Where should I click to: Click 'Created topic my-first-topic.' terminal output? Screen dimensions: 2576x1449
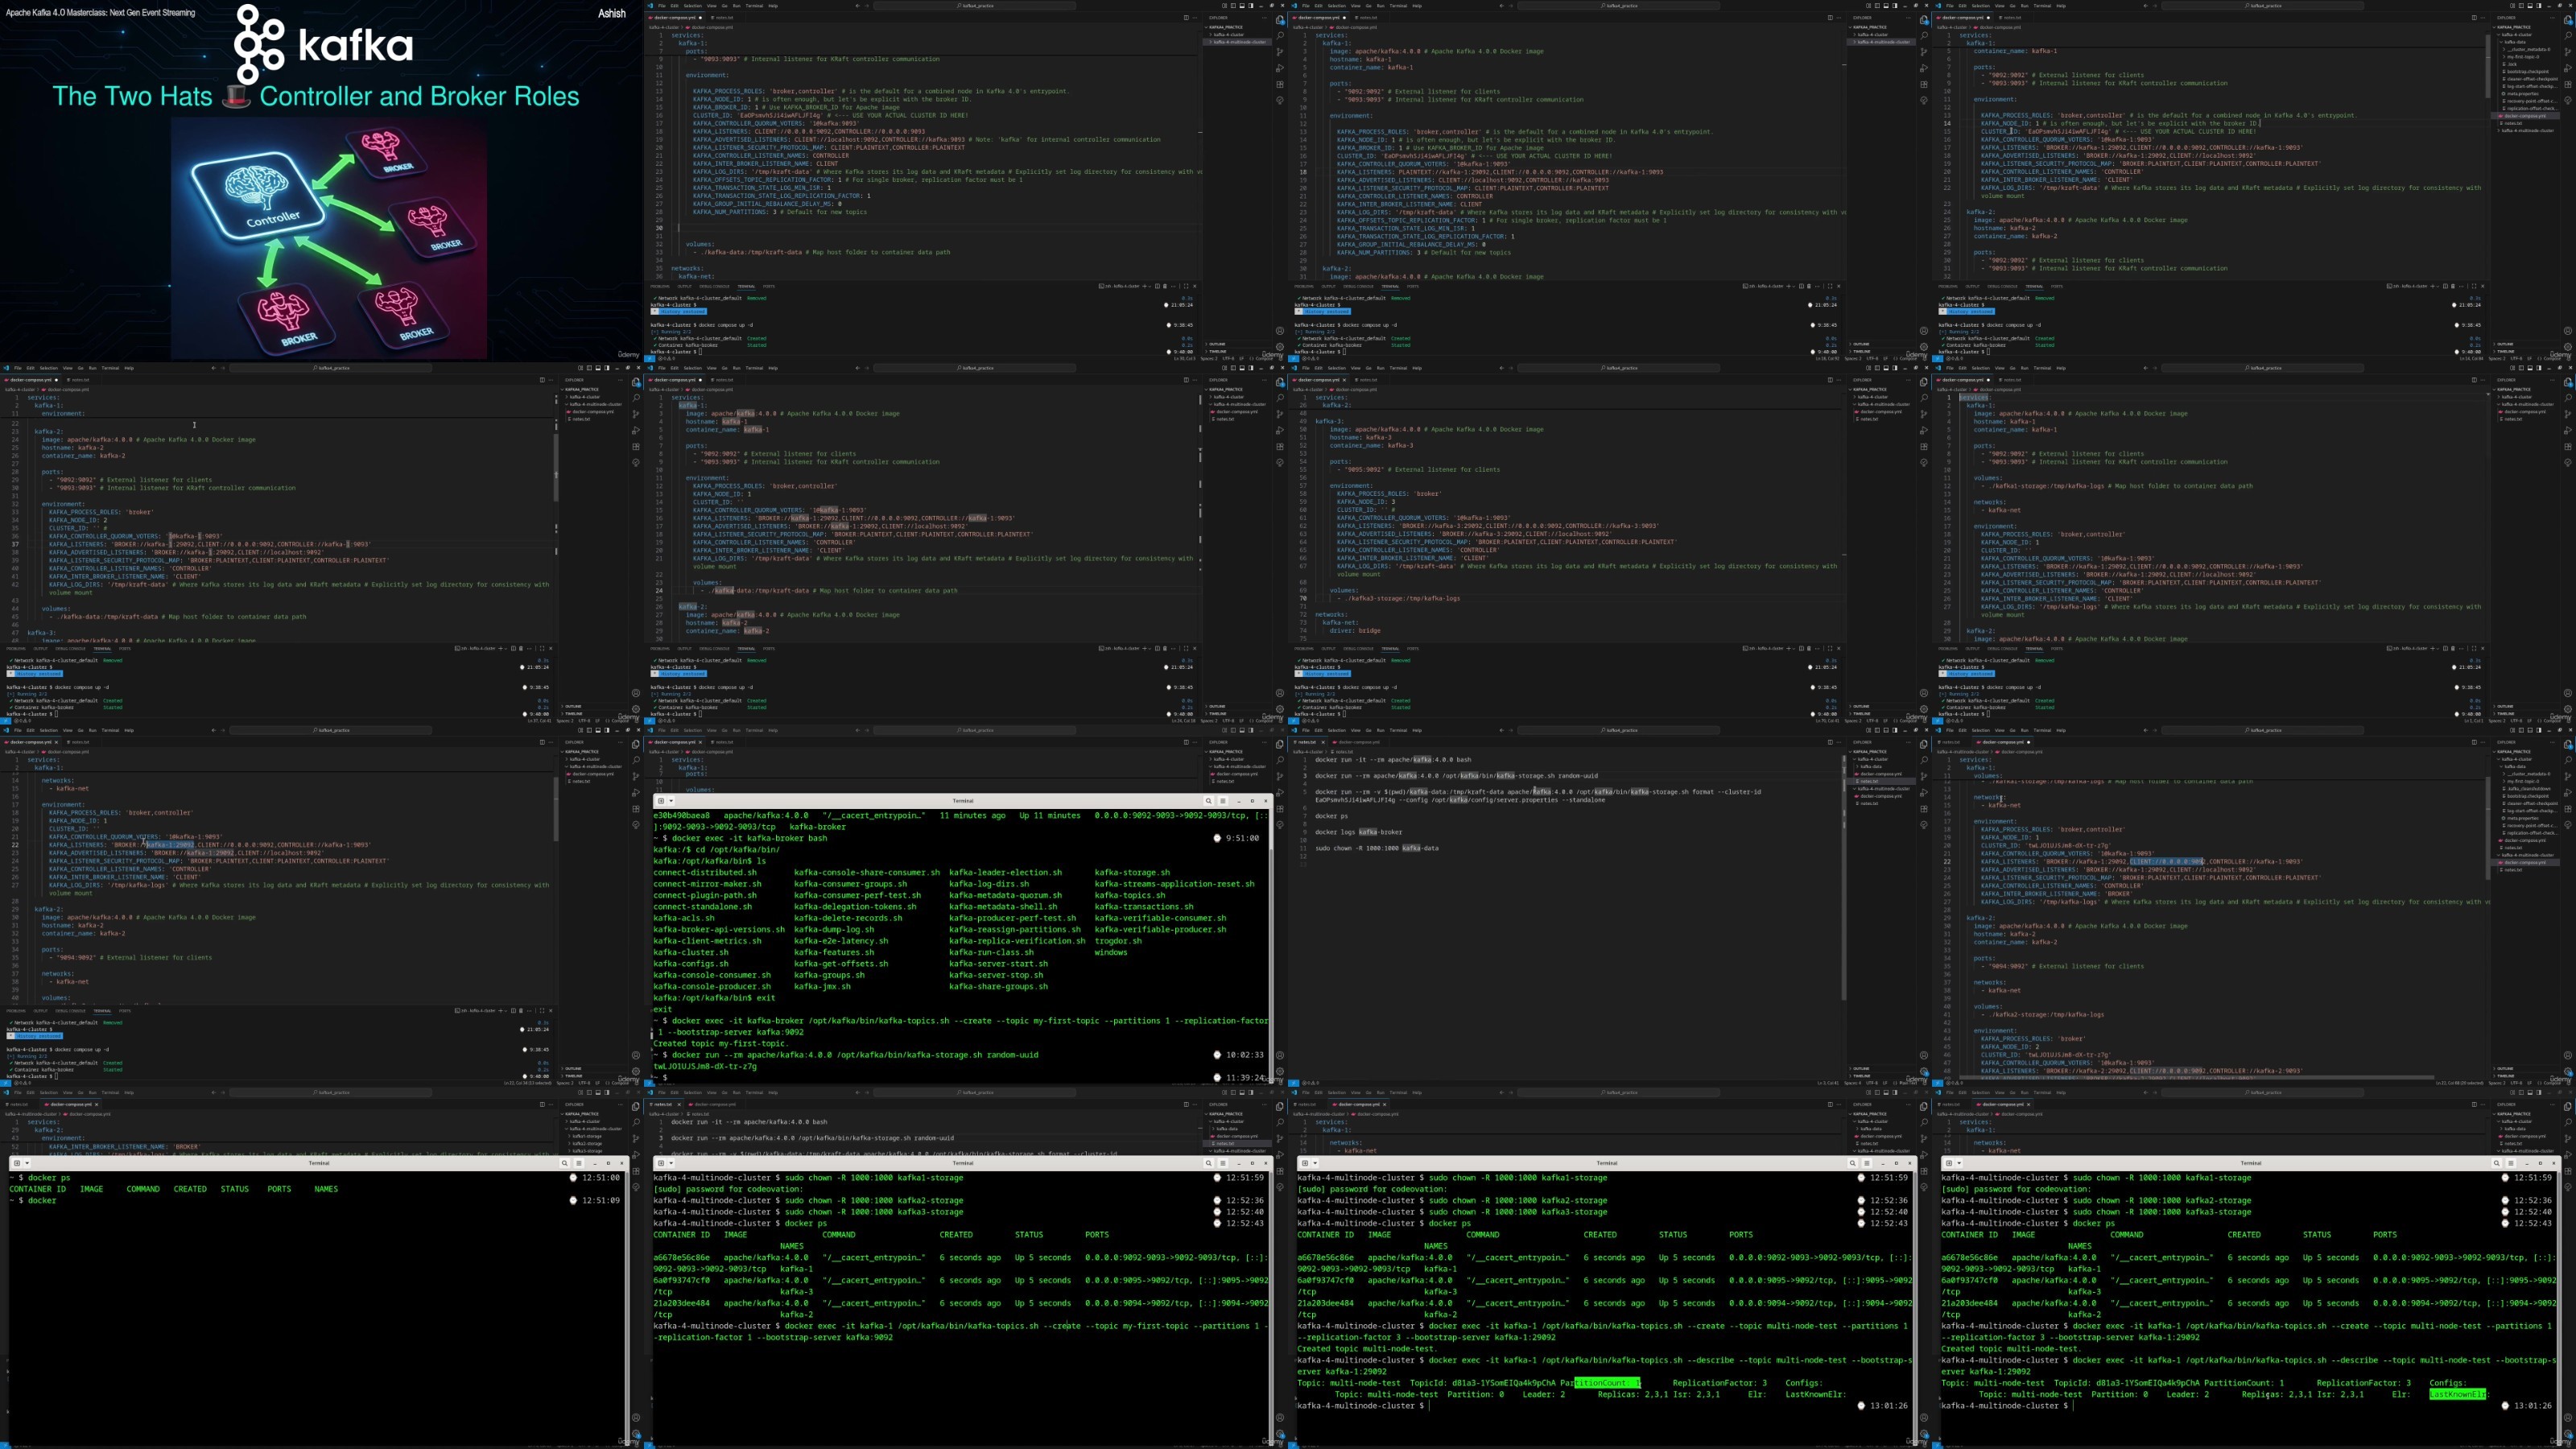coord(720,1044)
